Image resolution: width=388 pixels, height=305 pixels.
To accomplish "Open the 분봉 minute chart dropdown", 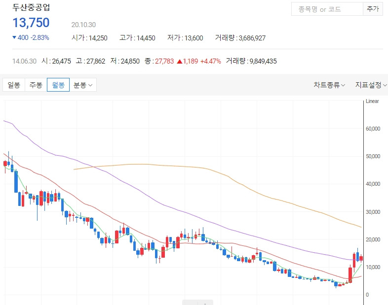I will pyautogui.click(x=83, y=85).
